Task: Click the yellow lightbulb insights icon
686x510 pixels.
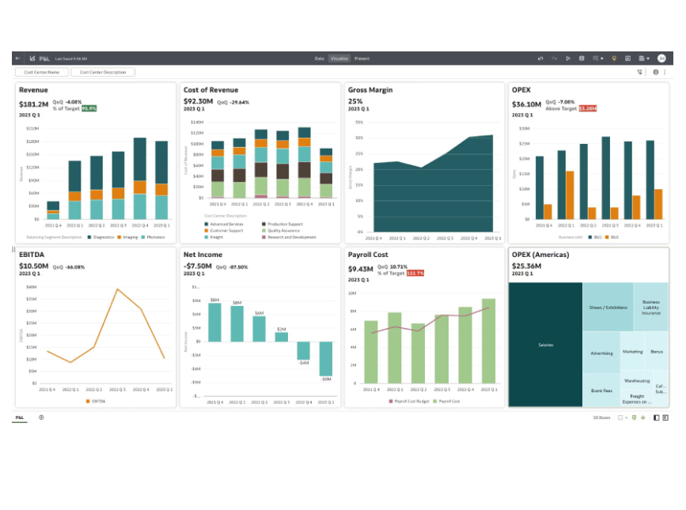Action: (x=614, y=59)
